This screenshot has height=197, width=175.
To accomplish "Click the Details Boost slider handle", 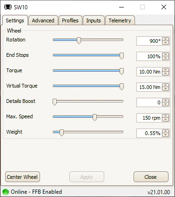I will click(x=54, y=102).
